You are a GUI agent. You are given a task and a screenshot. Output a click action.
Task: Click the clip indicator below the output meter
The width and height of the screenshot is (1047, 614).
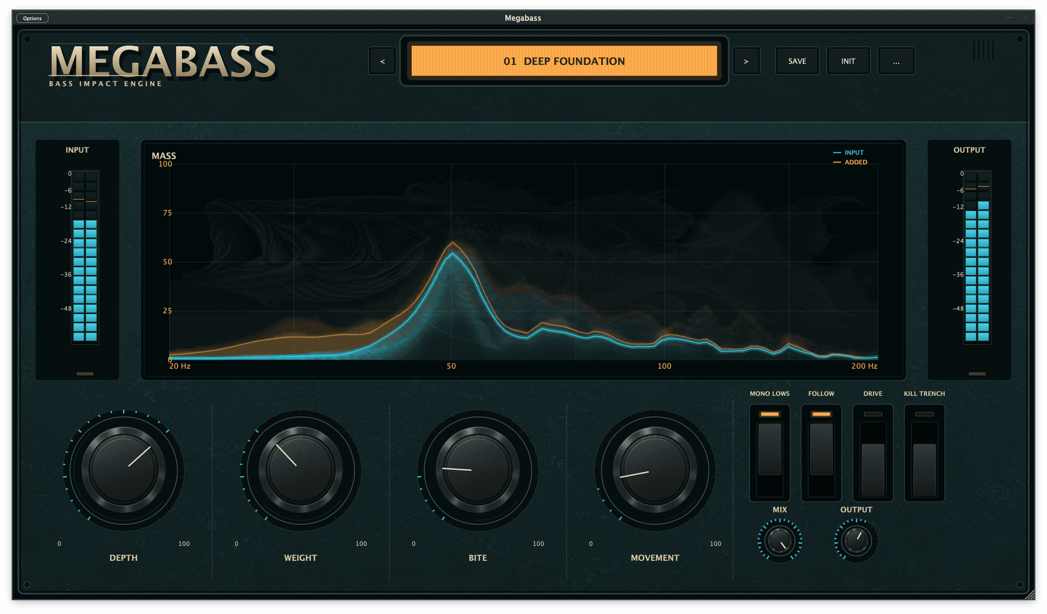[977, 374]
